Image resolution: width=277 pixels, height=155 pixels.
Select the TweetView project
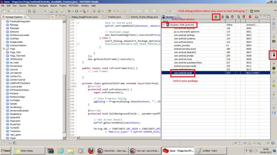pyautogui.click(x=13, y=131)
